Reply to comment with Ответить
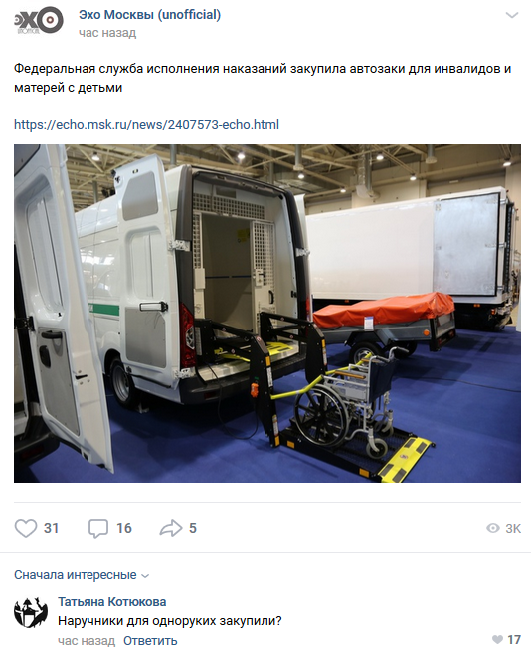This screenshot has width=531, height=657. [150, 641]
